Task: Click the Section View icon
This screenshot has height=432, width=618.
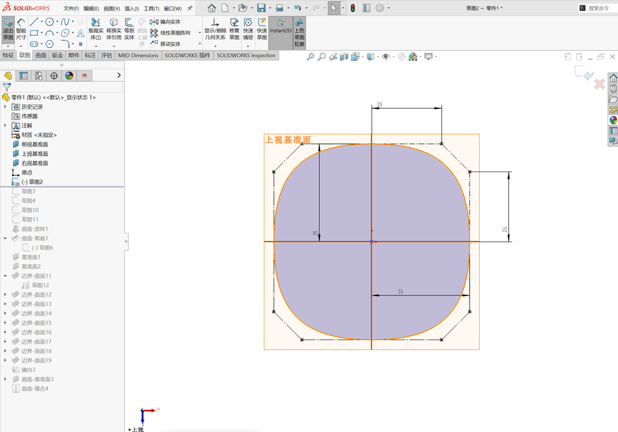Action: [x=344, y=57]
